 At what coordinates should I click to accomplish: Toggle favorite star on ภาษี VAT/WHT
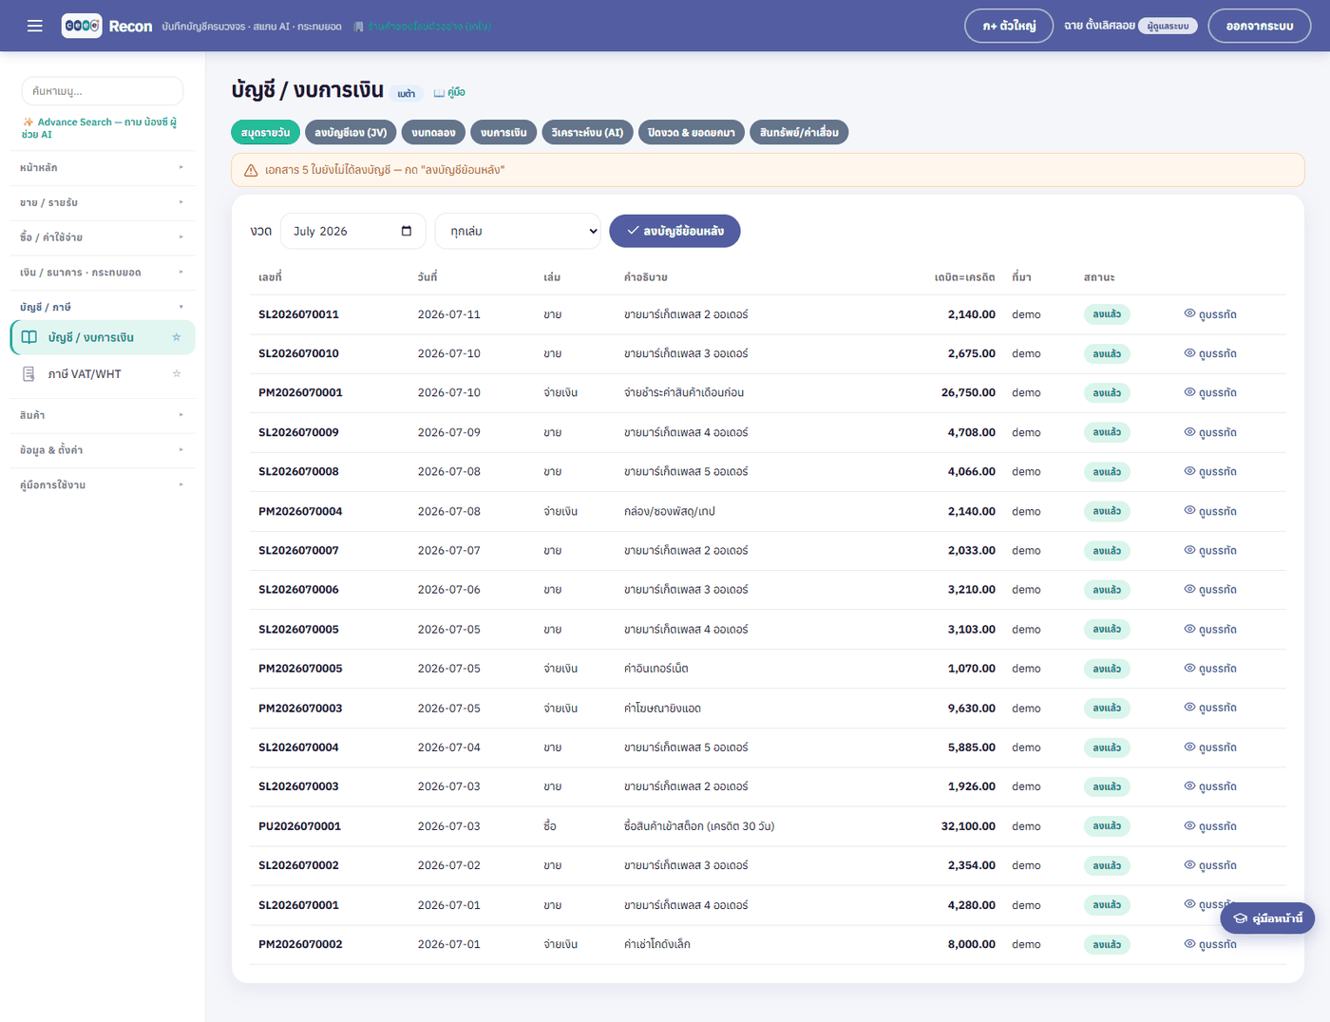tap(176, 373)
